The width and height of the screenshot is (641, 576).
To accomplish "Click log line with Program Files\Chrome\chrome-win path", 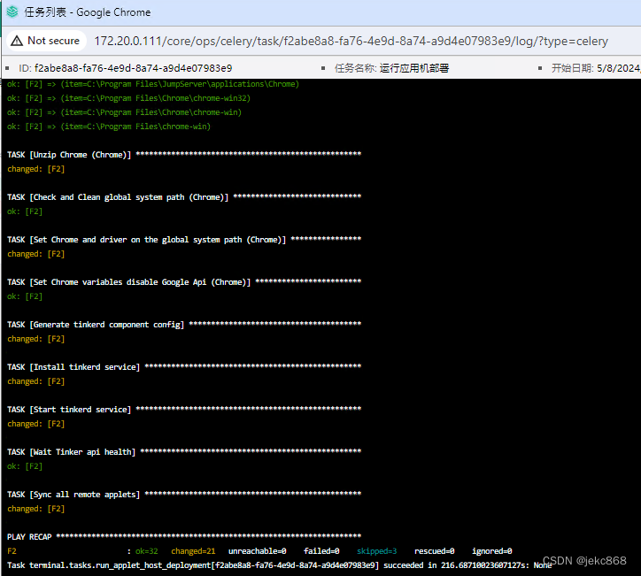I will [x=124, y=112].
